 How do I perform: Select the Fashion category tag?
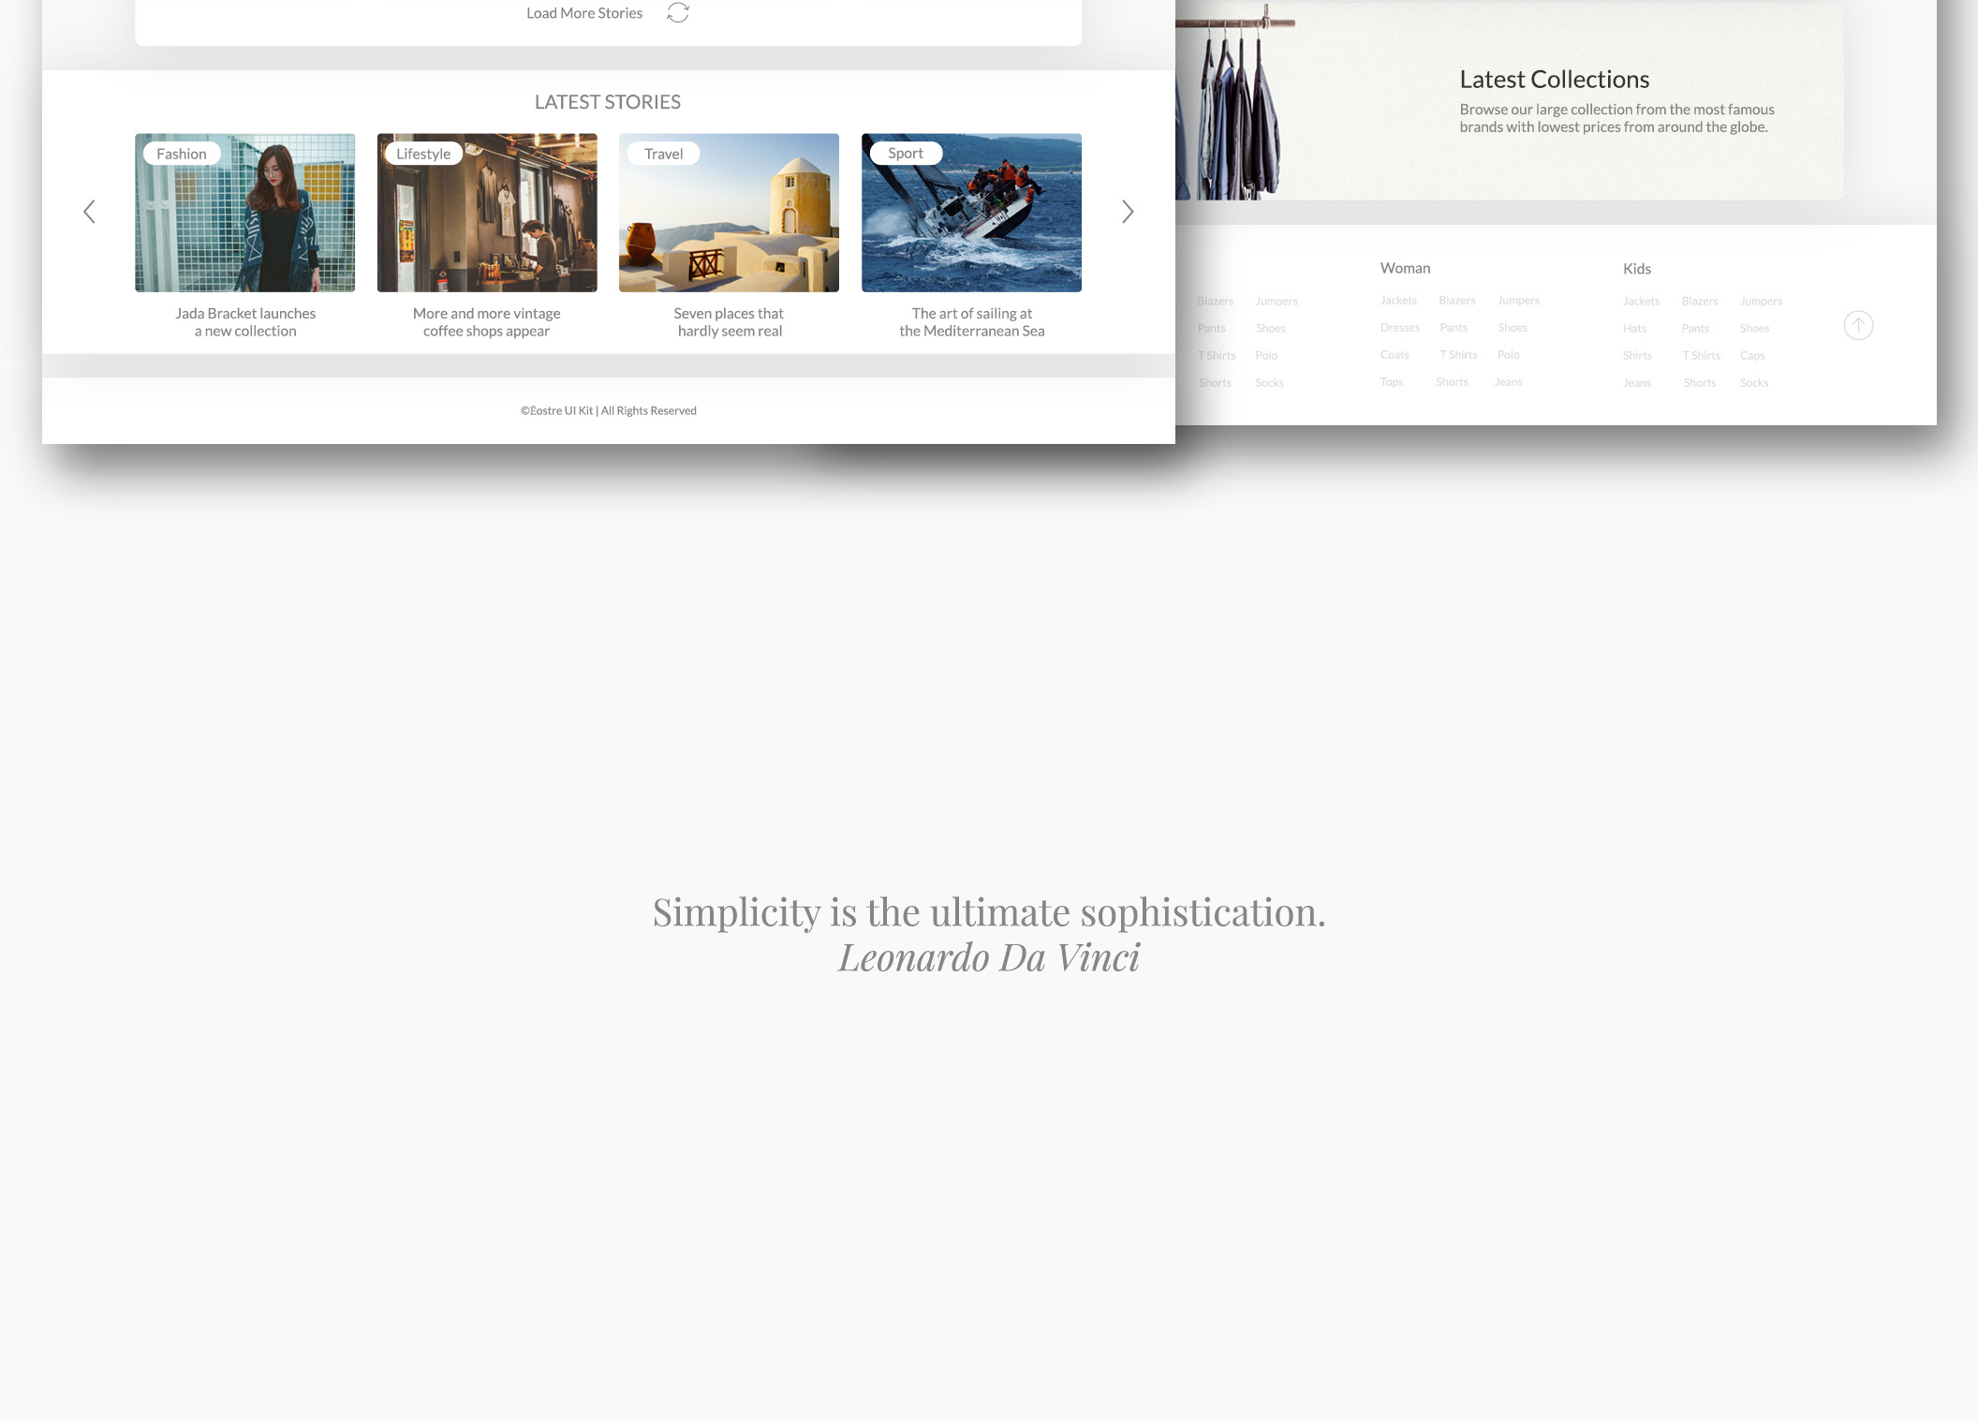(x=182, y=154)
